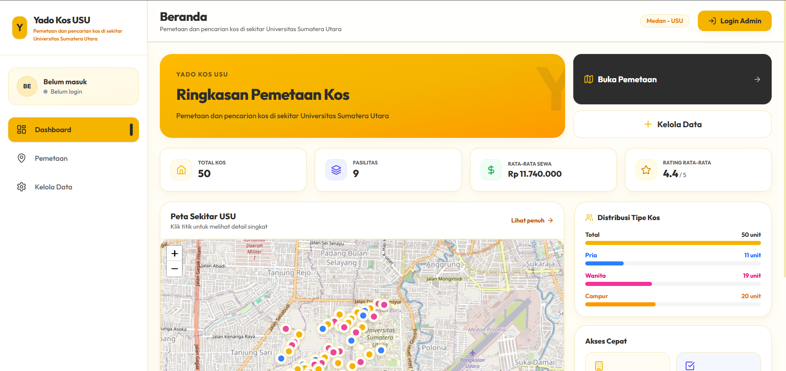
Task: Click the Belum masuk user card
Action: pyautogui.click(x=73, y=86)
